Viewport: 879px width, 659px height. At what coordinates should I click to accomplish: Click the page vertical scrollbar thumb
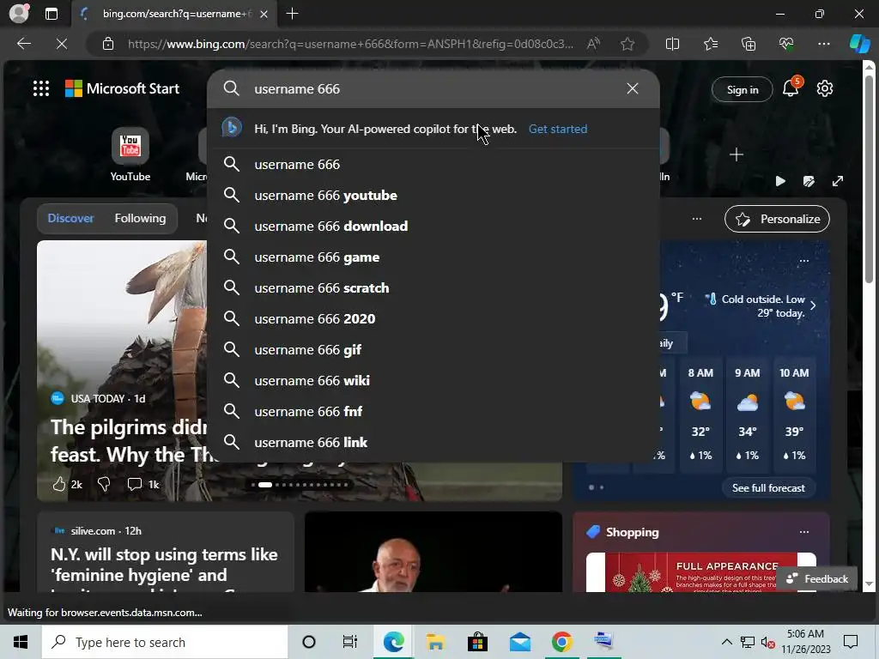[x=869, y=179]
